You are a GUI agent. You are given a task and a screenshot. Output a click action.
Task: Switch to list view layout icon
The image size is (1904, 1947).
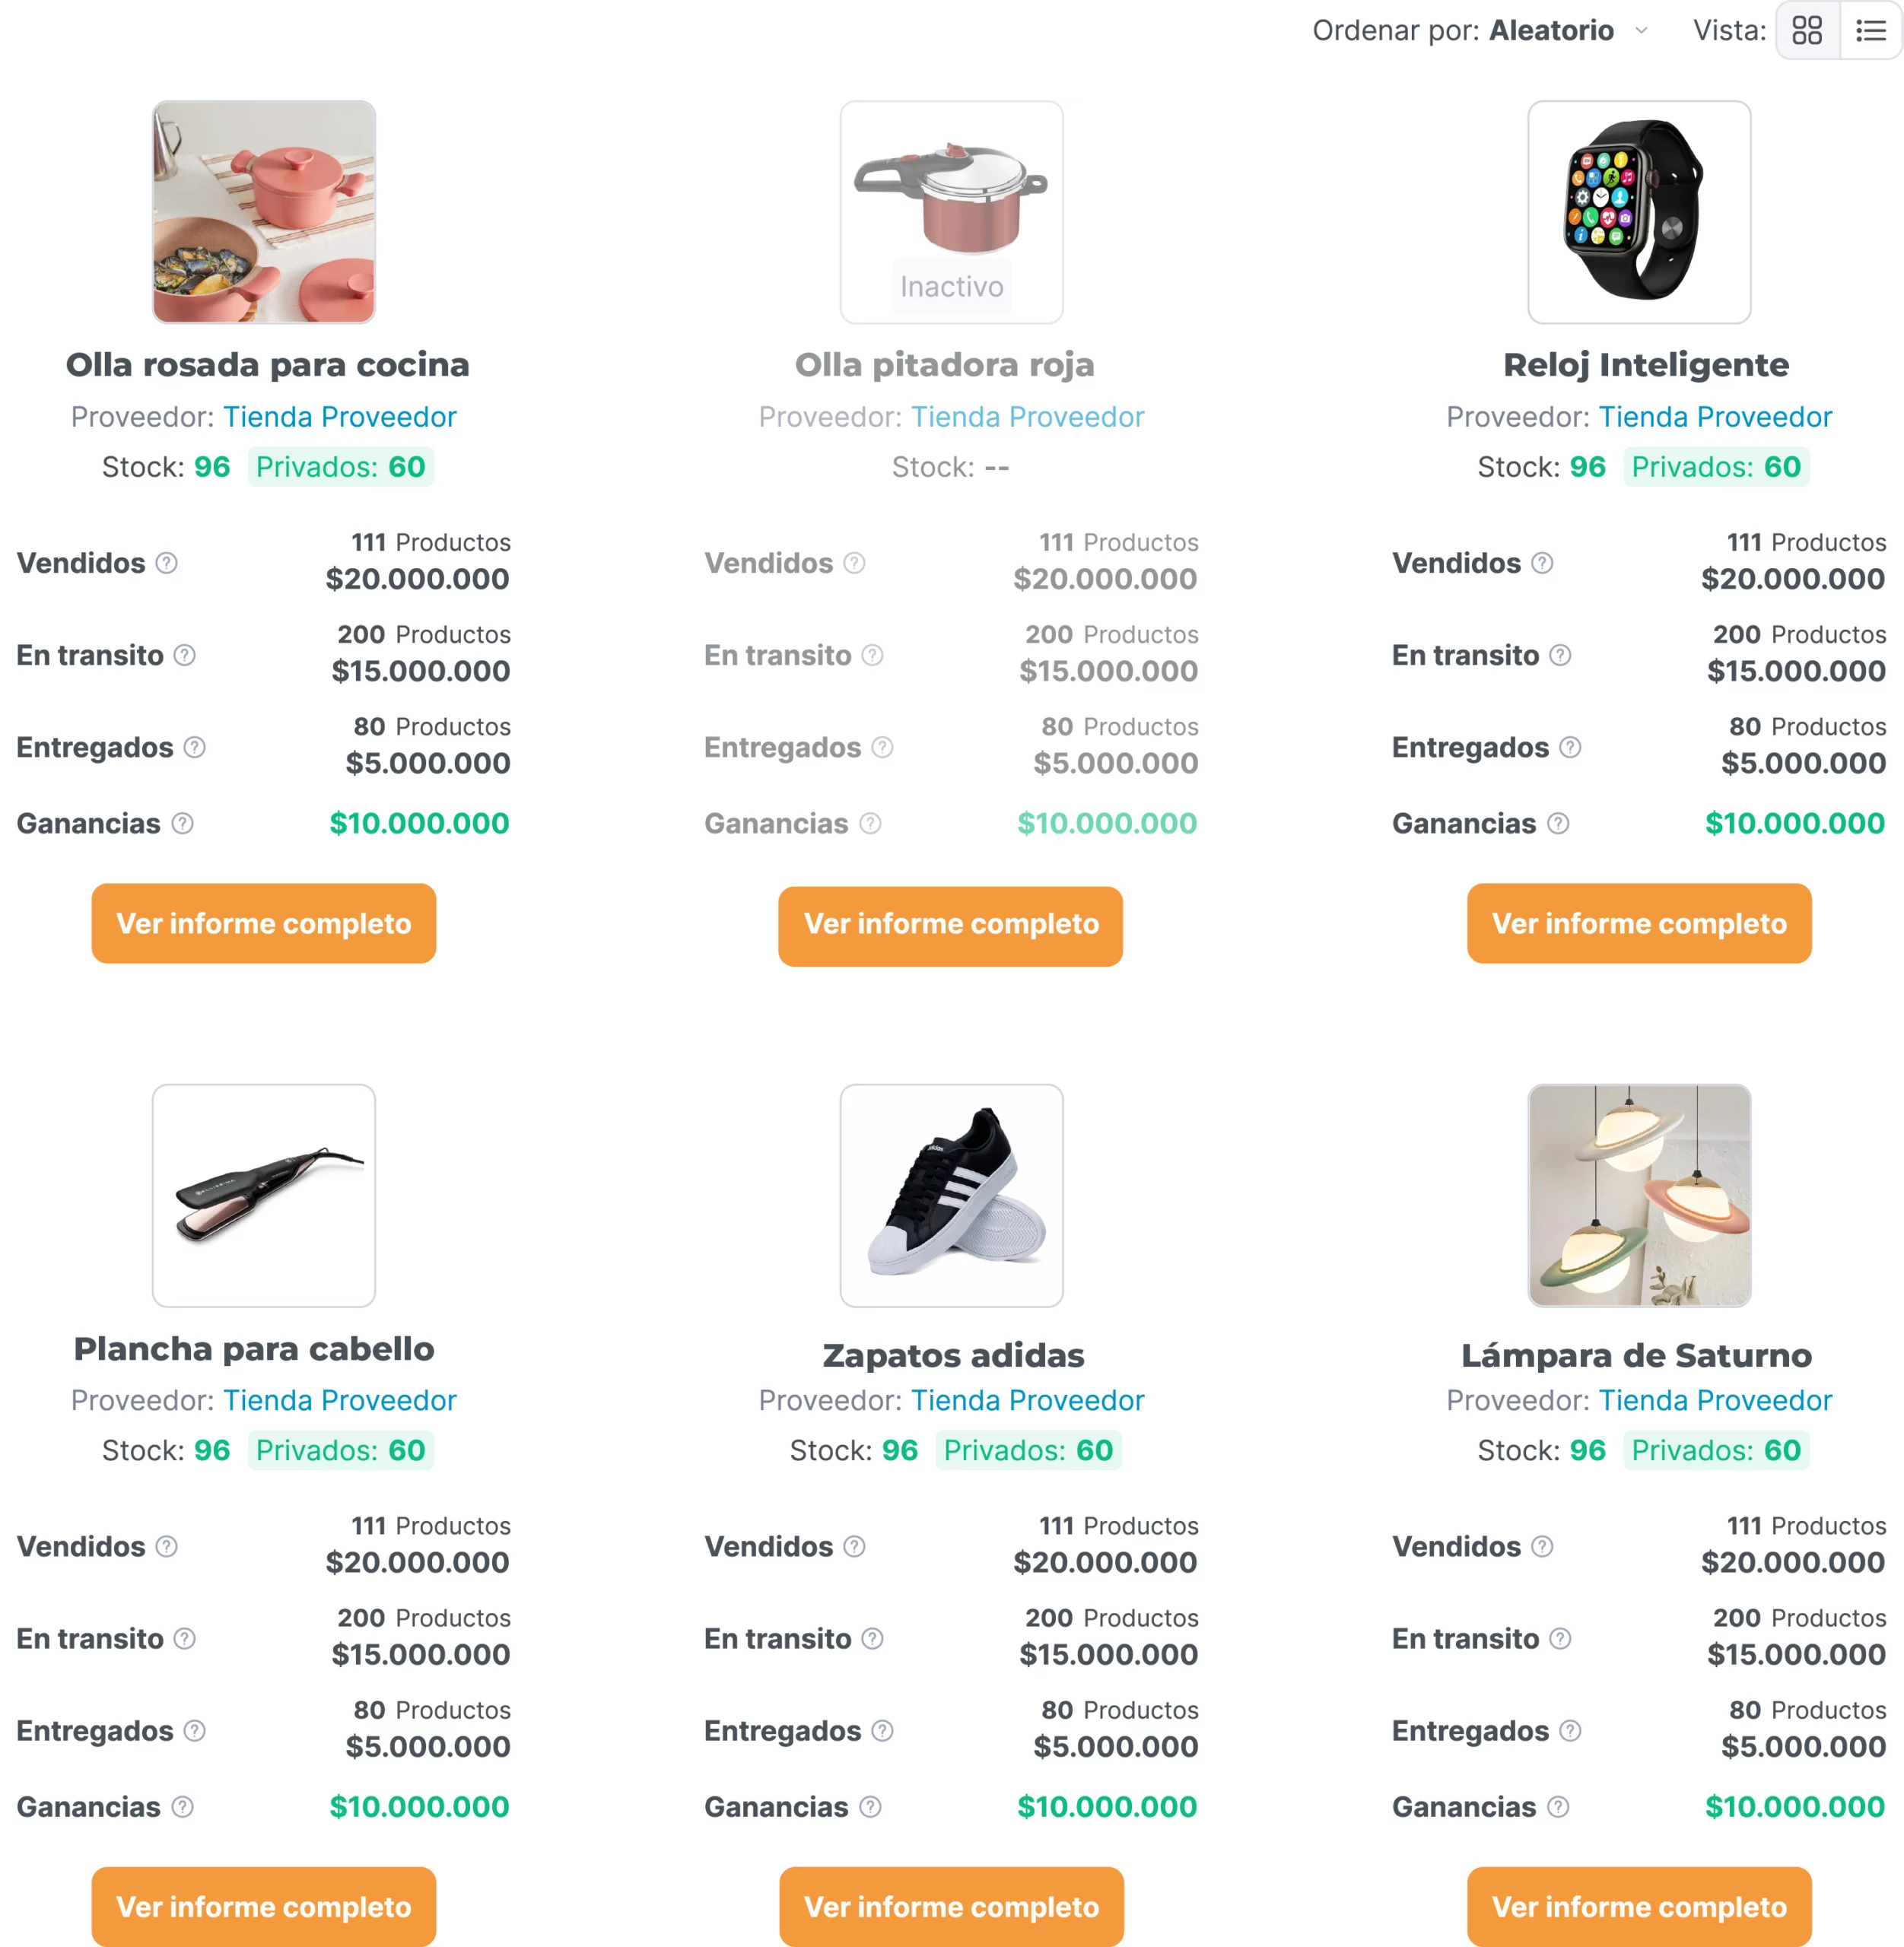tap(1870, 31)
